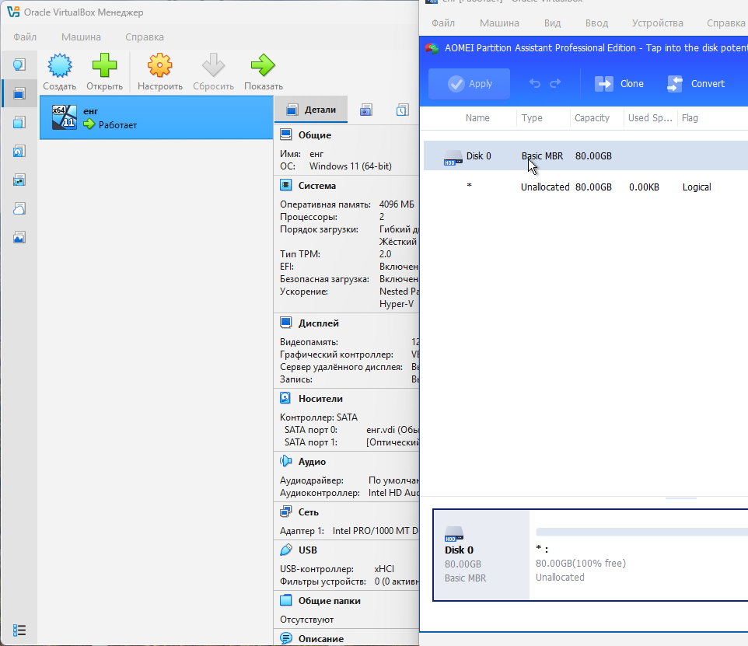The image size is (748, 646).
Task: Open the Snapshots camera tab icon
Action: [365, 110]
